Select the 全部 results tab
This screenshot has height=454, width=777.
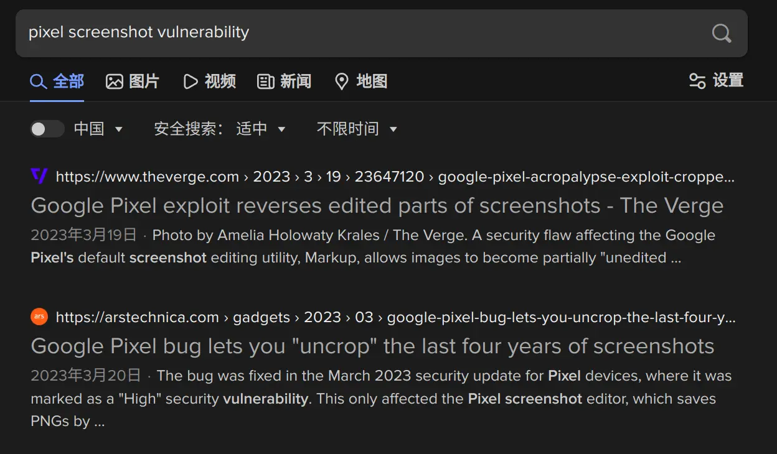pos(57,81)
